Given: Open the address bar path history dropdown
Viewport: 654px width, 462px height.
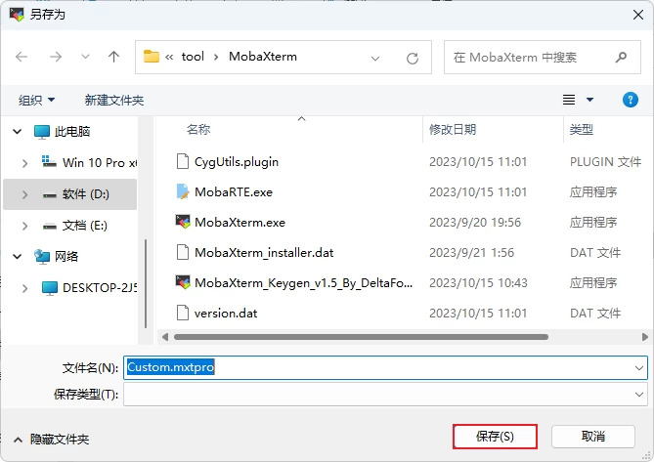Looking at the screenshot, I should click(x=376, y=58).
